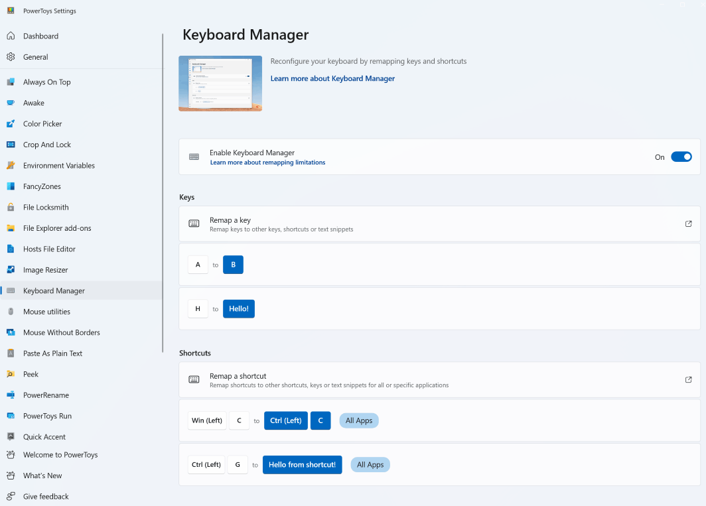Screen dimensions: 706x506
Task: Click the Shortcuts section heading
Action: (x=195, y=353)
